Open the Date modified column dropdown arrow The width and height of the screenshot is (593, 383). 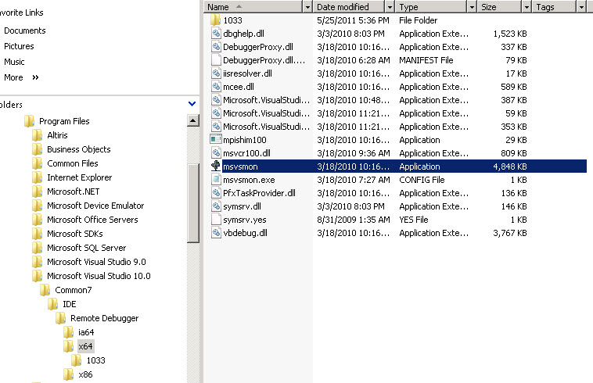(390, 7)
